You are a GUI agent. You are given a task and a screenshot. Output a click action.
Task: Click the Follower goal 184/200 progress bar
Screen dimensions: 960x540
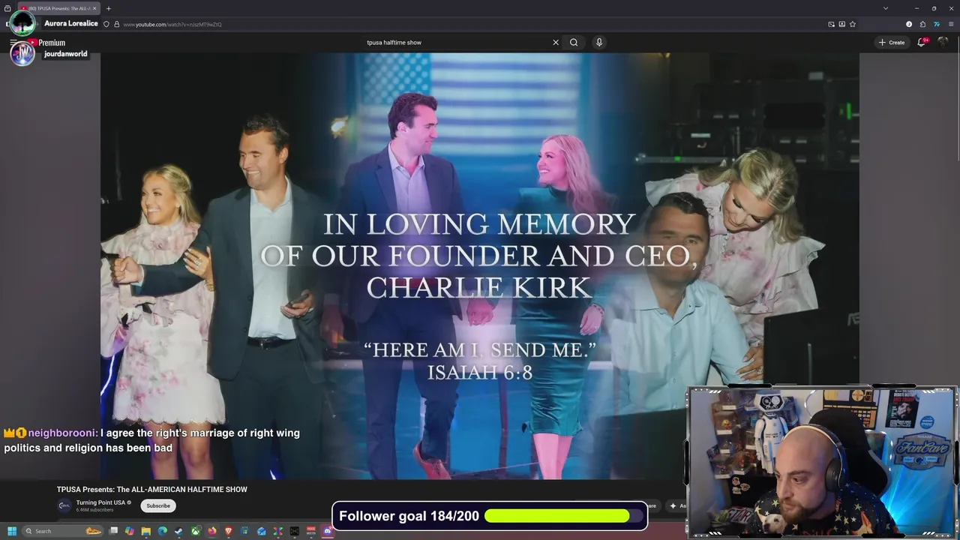(x=490, y=516)
